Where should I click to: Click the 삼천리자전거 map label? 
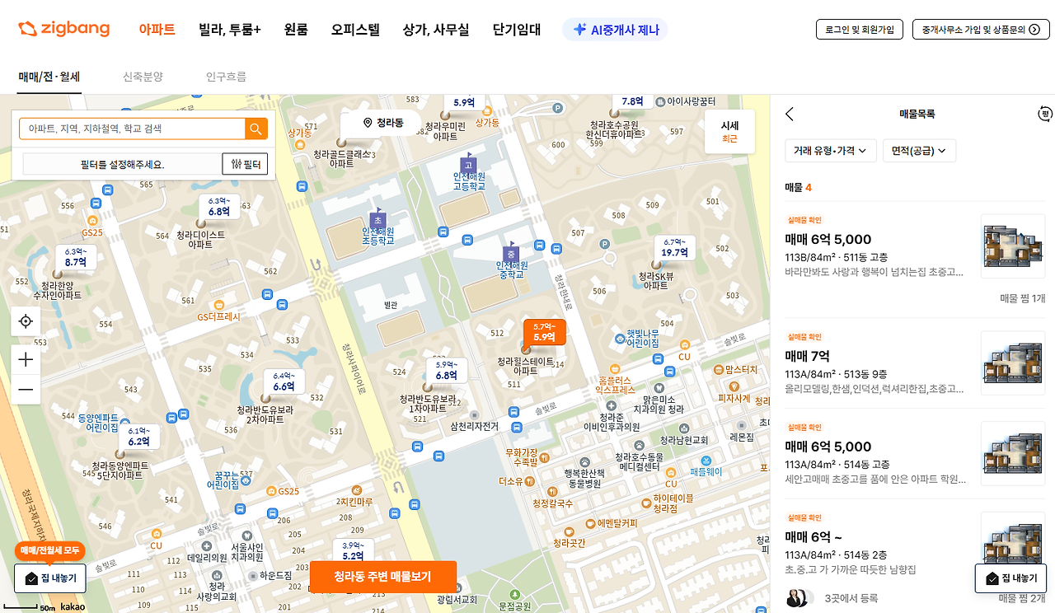(x=474, y=426)
